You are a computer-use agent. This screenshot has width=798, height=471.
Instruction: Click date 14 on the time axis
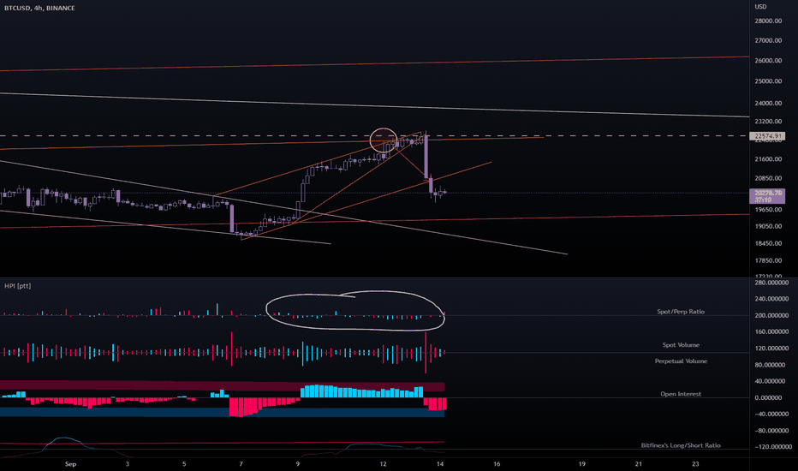coord(440,464)
